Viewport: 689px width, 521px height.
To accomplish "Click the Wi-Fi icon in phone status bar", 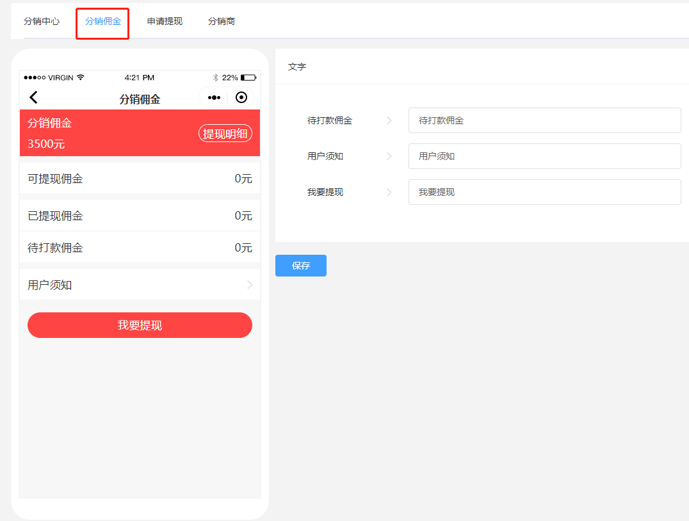I will (80, 77).
